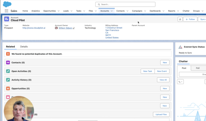This screenshot has height=121, width=206.
Task: Expand the Contacts nav chevron
Action: tap(128, 11)
